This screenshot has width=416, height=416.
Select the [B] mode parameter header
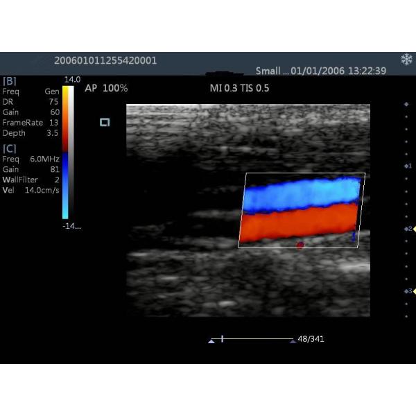click(x=10, y=80)
